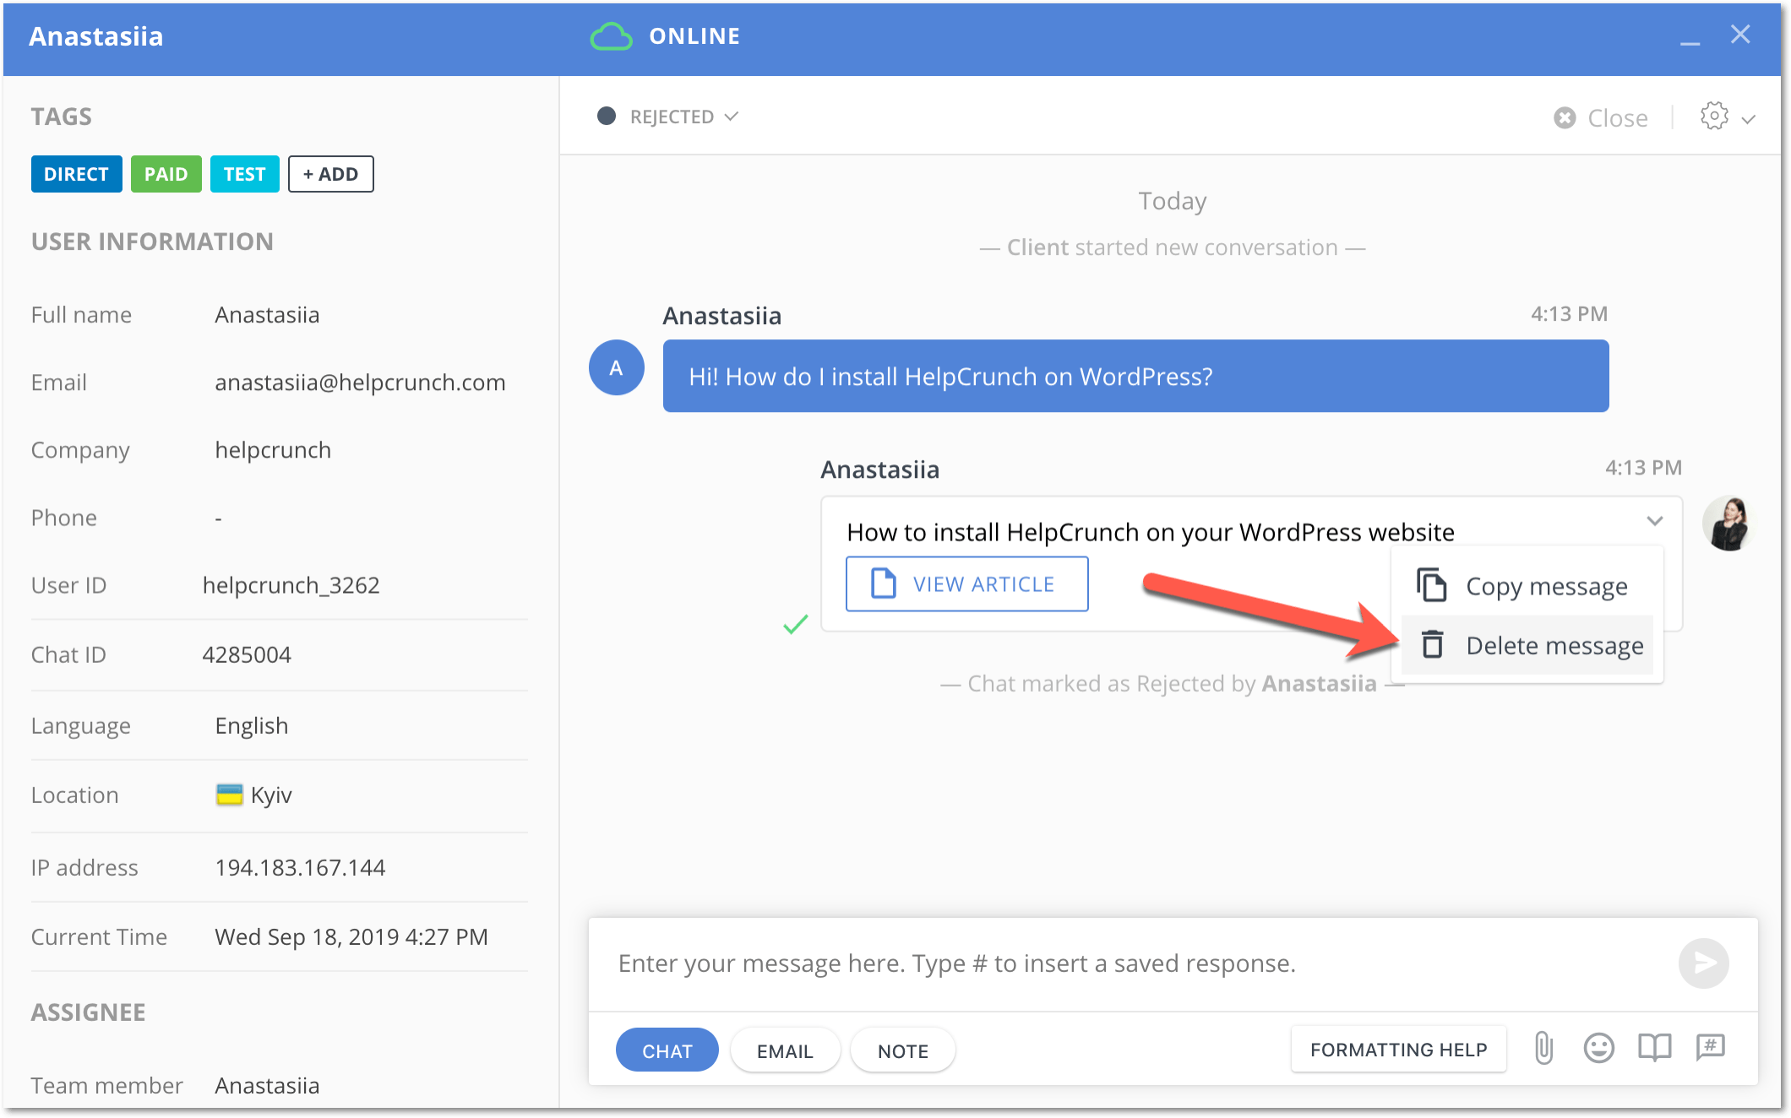Click Client started new conversation notice
Viewport: 1791px width, 1118px height.
pos(1172,247)
